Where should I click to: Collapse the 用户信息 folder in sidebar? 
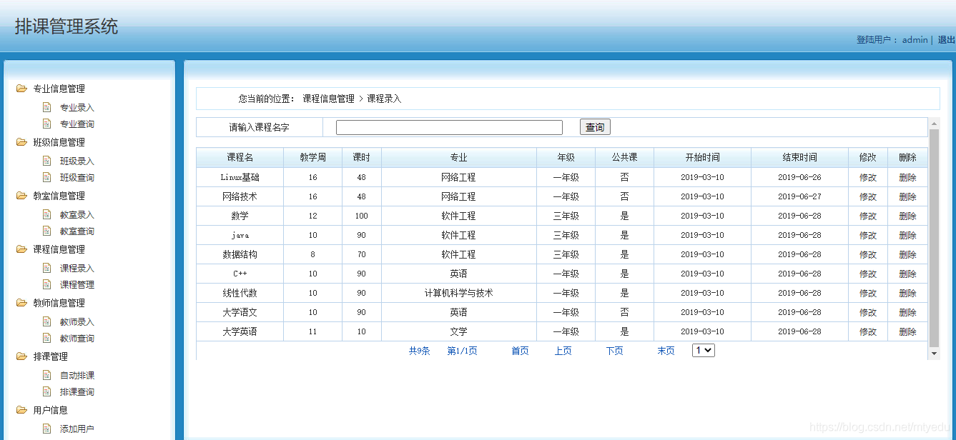[x=21, y=410]
